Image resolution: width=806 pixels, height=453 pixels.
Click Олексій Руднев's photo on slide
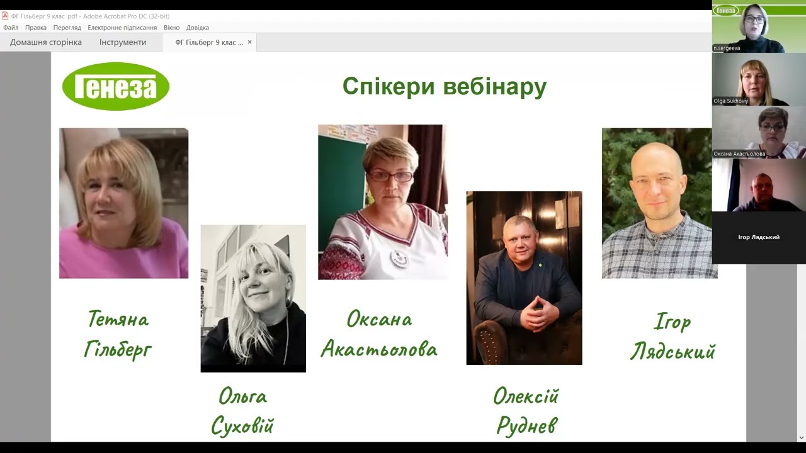coord(524,278)
